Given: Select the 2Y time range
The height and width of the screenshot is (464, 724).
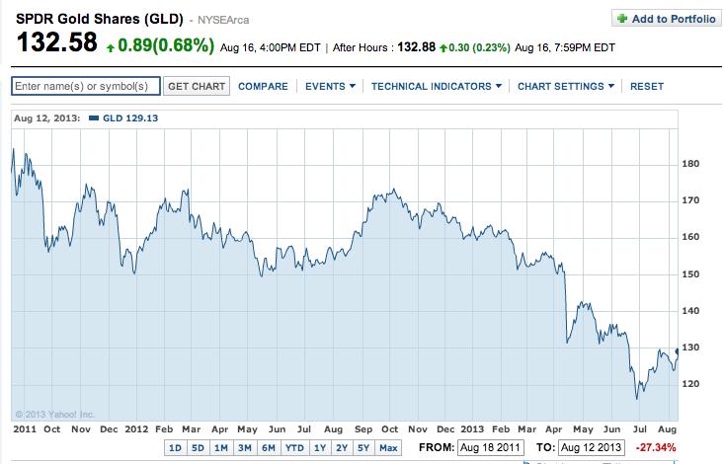Looking at the screenshot, I should point(342,448).
